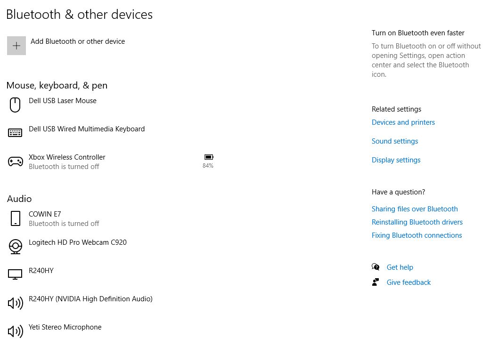This screenshot has height=346, width=490.
Task: Select the Dell USB Laser Mouse icon
Action: 15,105
